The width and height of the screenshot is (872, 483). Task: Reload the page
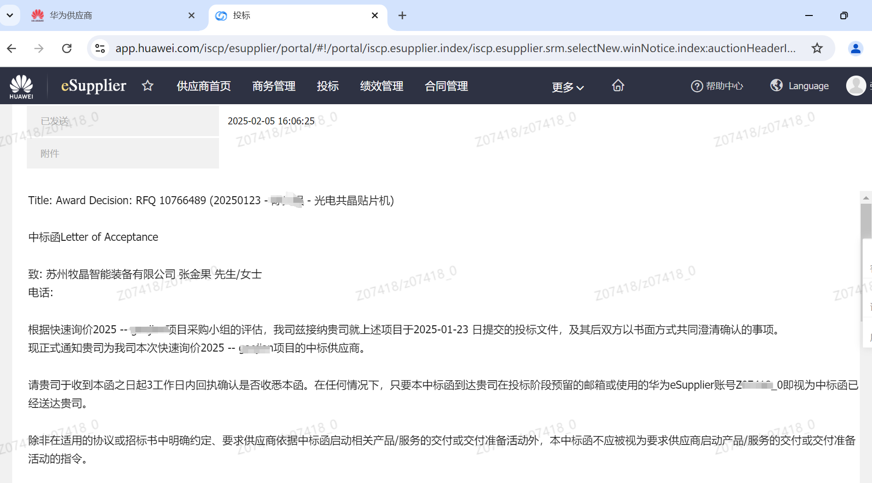coord(67,48)
